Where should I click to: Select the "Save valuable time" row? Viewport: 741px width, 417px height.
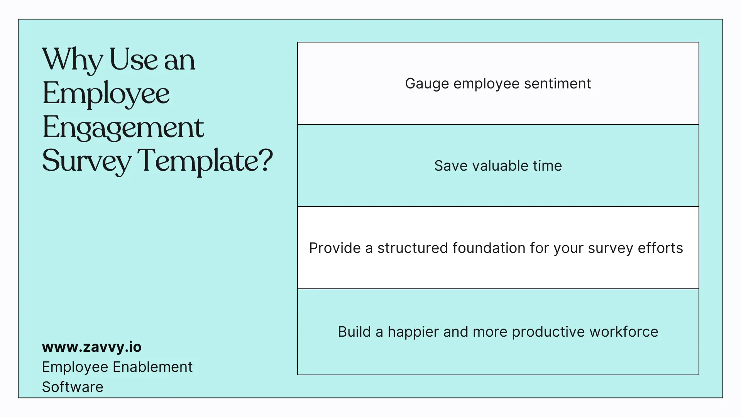click(498, 166)
